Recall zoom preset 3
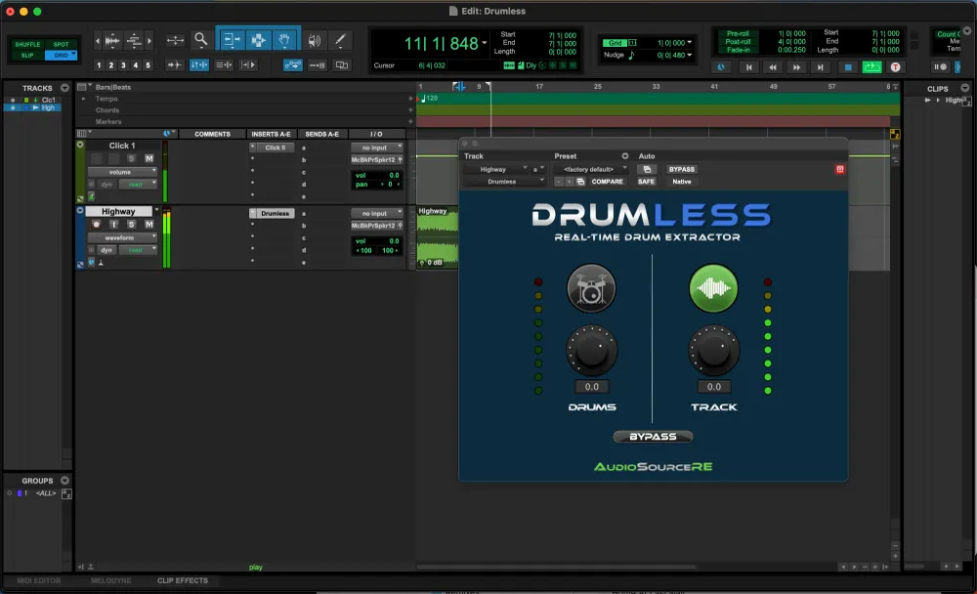 pos(123,64)
